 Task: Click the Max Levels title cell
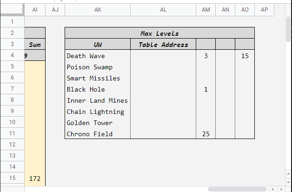pyautogui.click(x=159, y=33)
